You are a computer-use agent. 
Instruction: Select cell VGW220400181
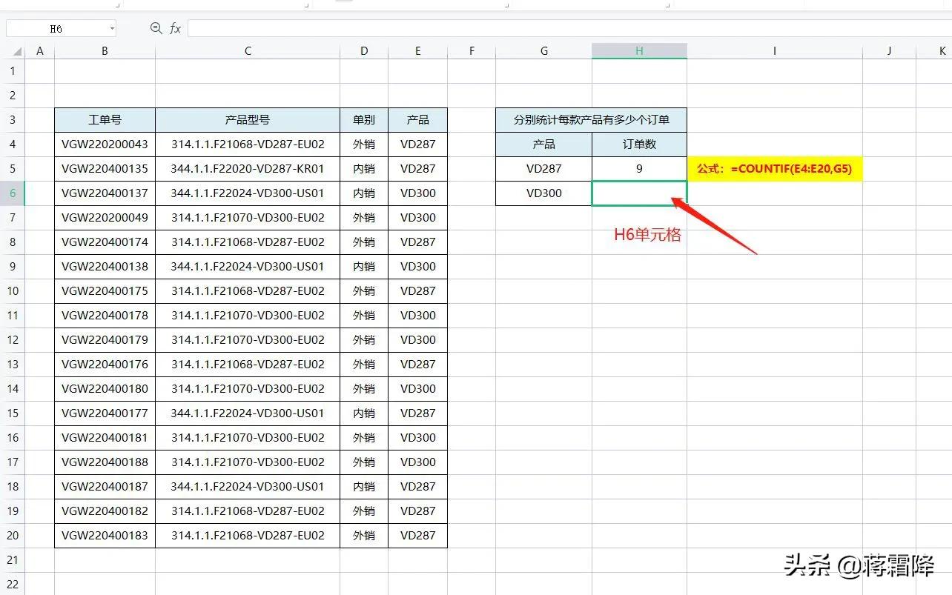pos(105,438)
